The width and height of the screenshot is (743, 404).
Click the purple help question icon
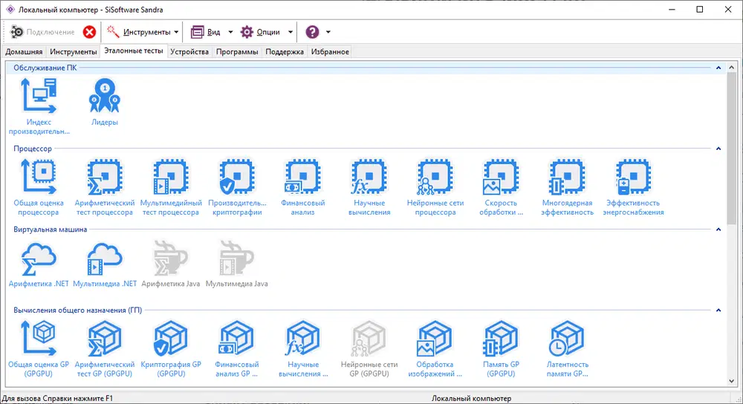312,32
